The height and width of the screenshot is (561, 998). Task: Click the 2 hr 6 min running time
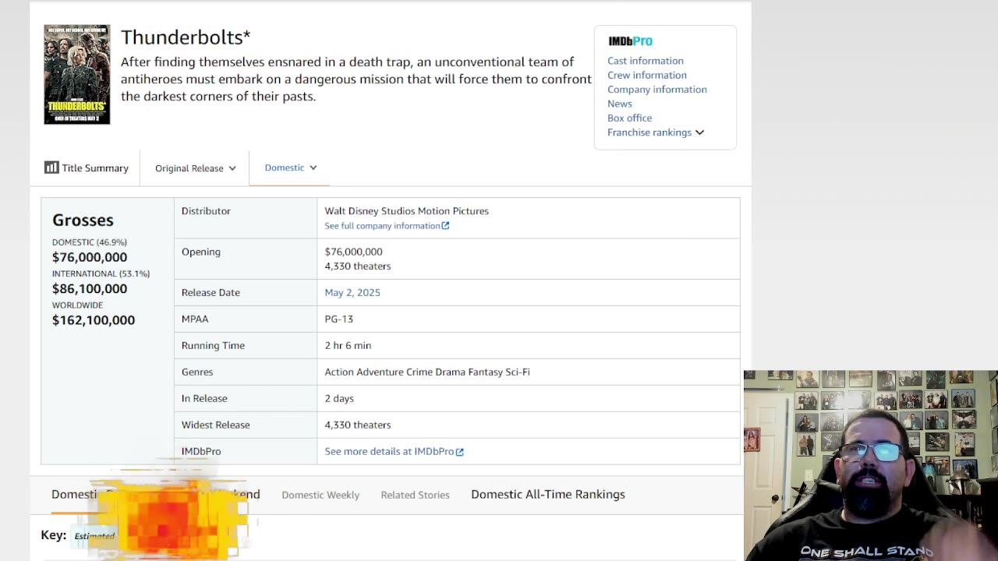click(348, 345)
